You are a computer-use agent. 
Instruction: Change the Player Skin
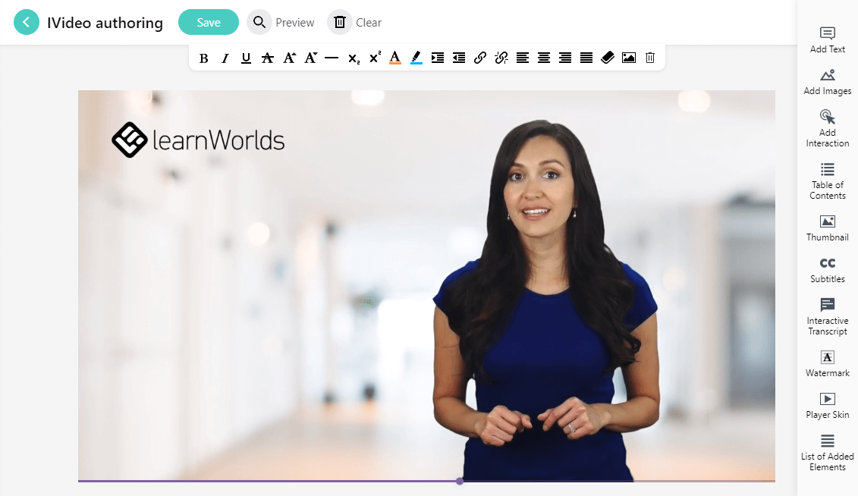(827, 405)
